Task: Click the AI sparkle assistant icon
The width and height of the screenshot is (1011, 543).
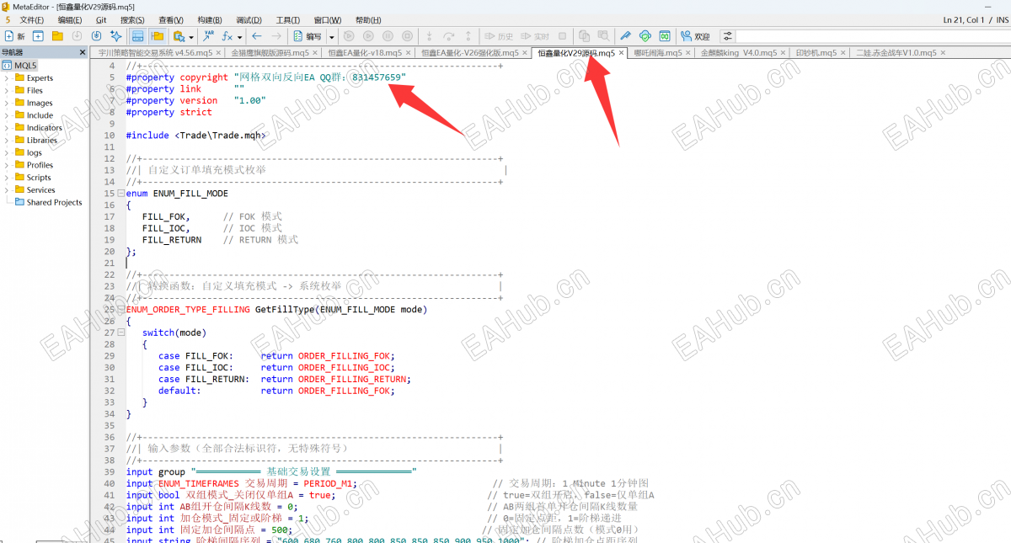Action: point(115,36)
